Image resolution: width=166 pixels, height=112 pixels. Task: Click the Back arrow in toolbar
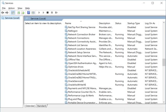tap(3, 13)
